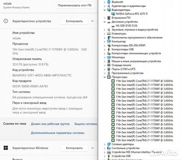Viewport: 181px width, 160px height.
Task: Click the Сетевые адаптеры network icon
Action: coord(109,144)
